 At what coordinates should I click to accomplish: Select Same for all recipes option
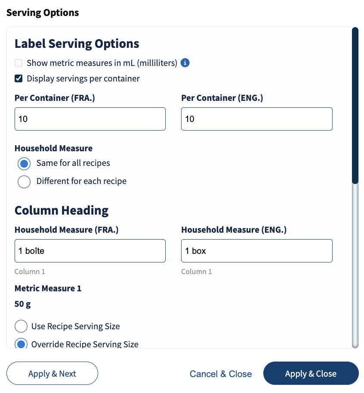tap(24, 164)
